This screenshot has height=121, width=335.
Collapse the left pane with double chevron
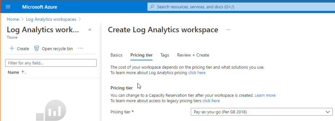(x=90, y=30)
